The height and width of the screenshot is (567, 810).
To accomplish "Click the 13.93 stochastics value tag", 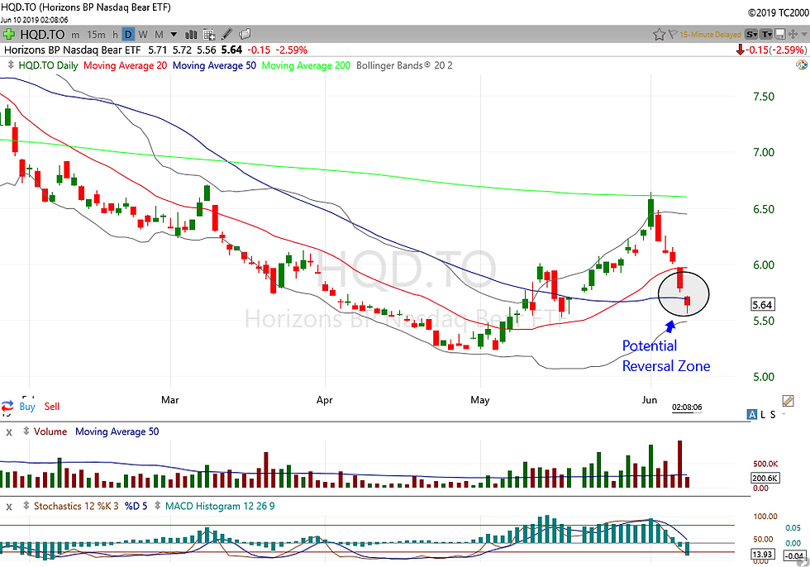I will [x=762, y=555].
